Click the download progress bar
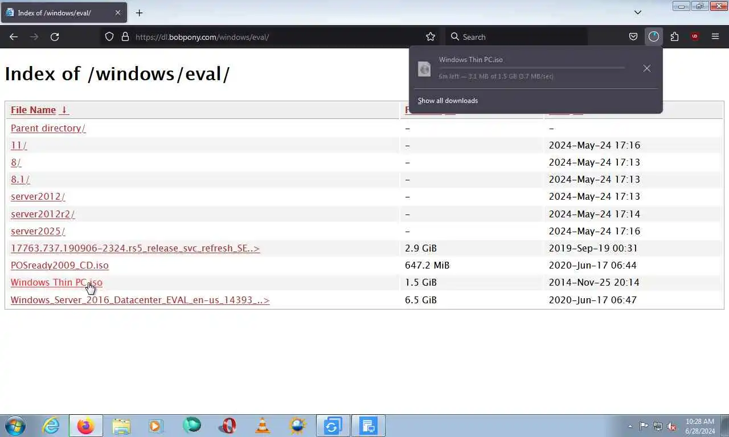Viewport: 729px width, 437px height. pyautogui.click(x=531, y=68)
